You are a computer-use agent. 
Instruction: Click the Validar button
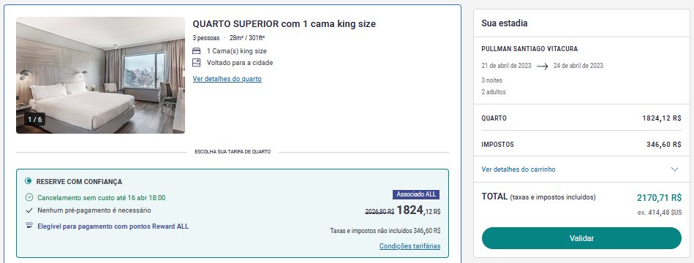[x=581, y=238]
